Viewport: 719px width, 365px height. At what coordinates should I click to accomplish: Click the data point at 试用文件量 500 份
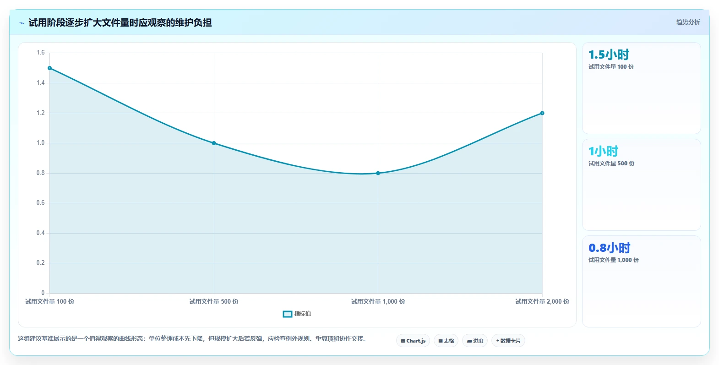click(214, 143)
